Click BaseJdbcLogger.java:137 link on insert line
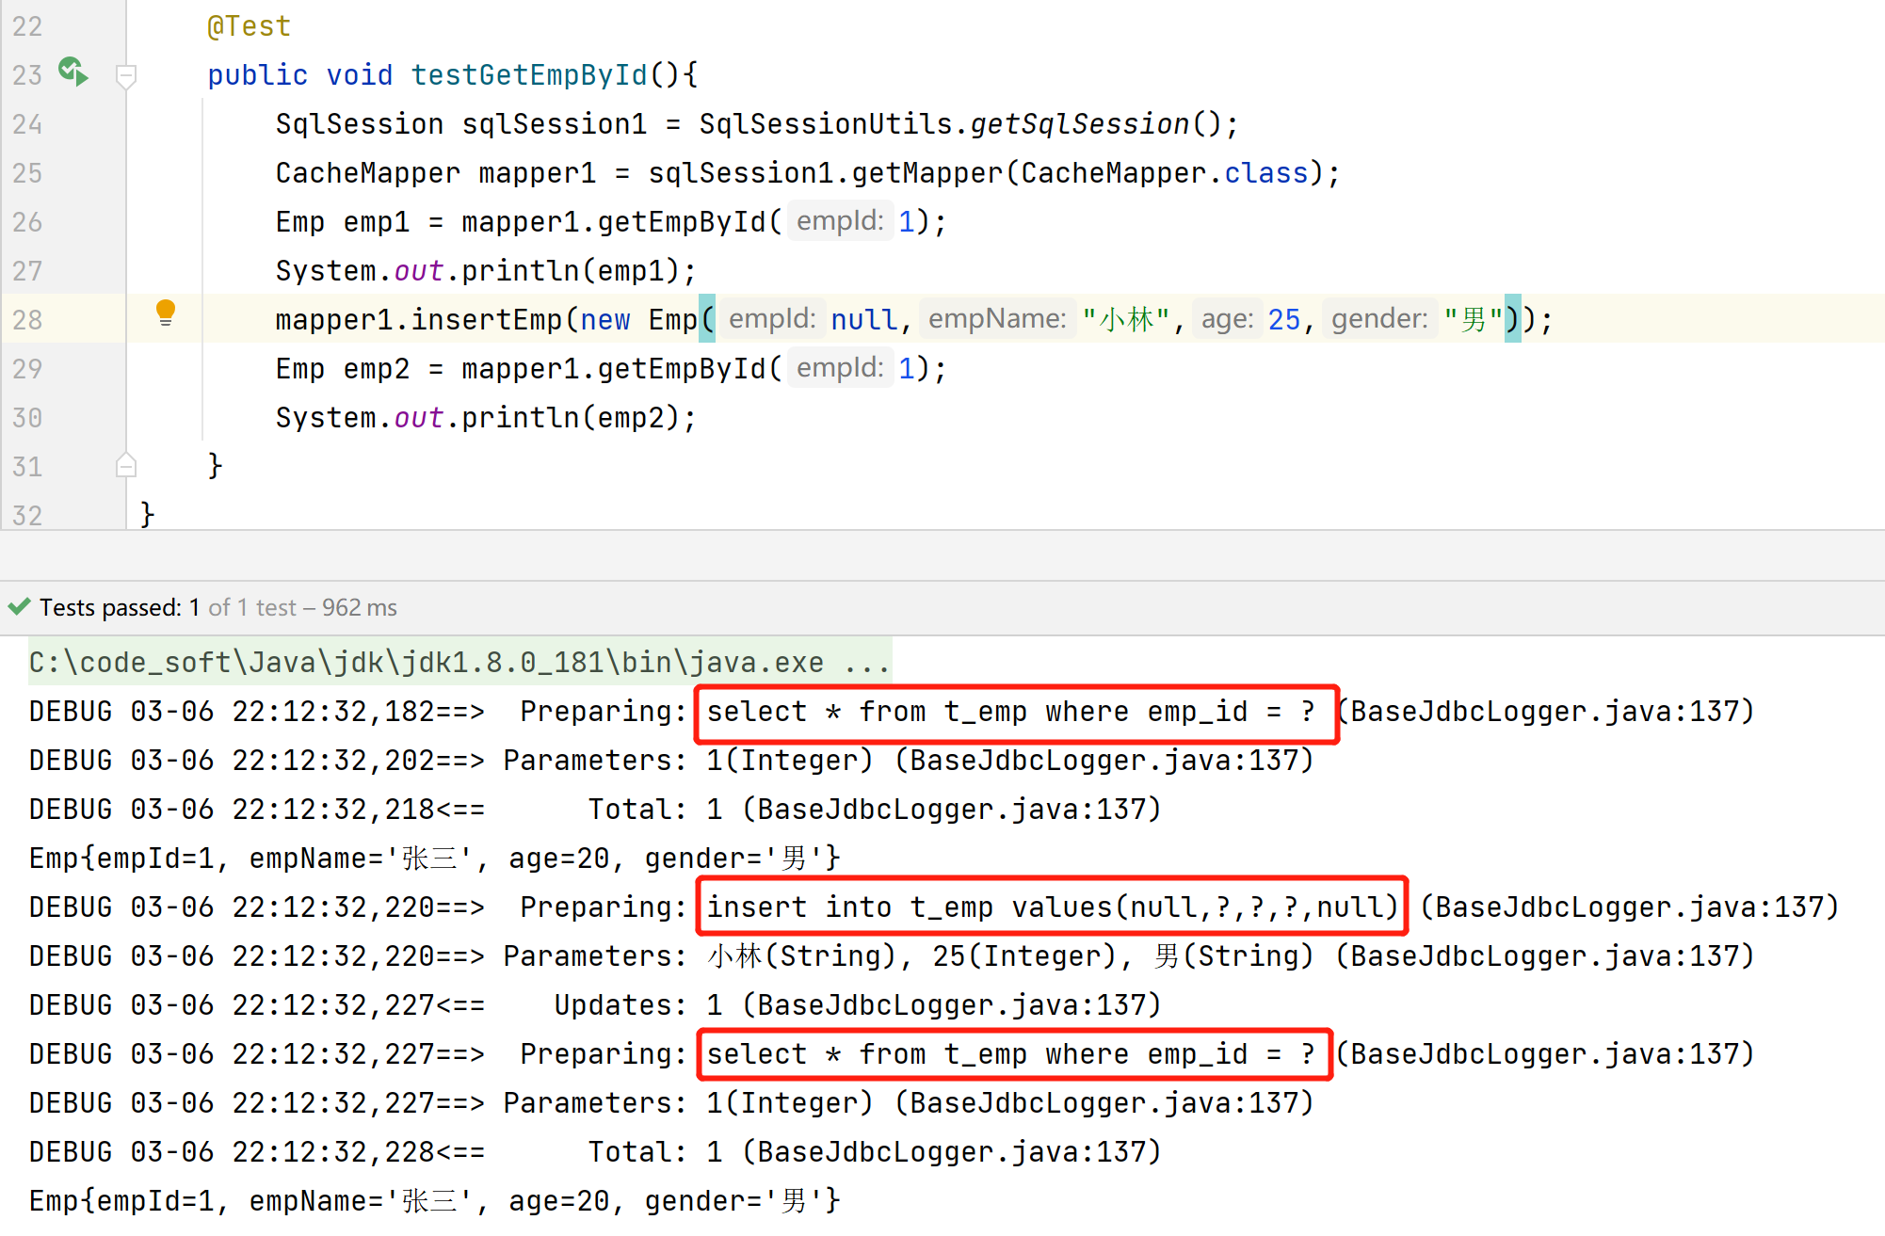 [x=1629, y=907]
